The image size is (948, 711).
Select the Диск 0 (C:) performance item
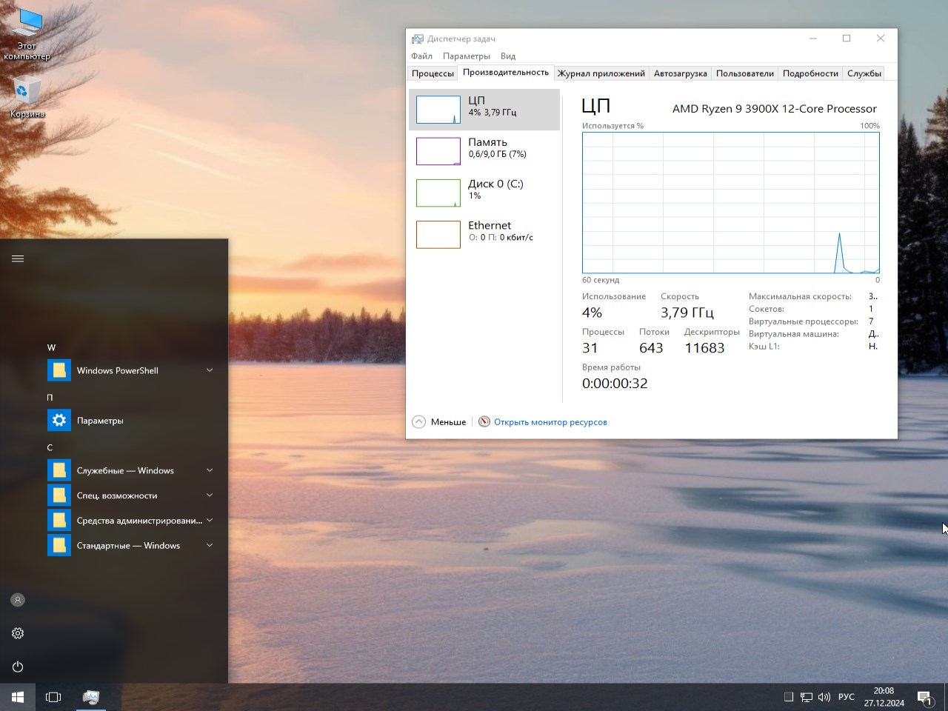tap(484, 193)
